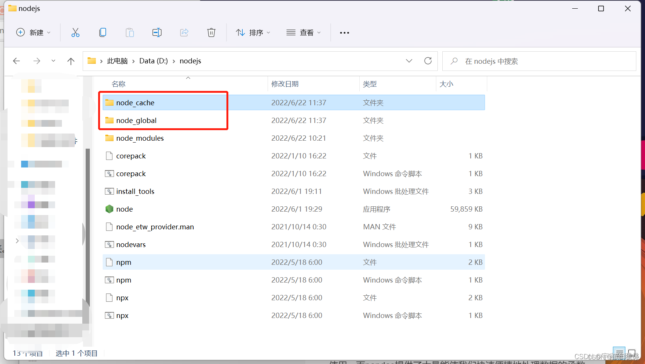
Task: Click the MAN 文件 type cell
Action: click(x=379, y=227)
